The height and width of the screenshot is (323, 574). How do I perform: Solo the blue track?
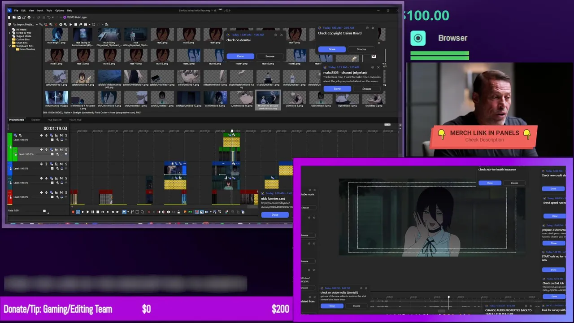[66, 164]
